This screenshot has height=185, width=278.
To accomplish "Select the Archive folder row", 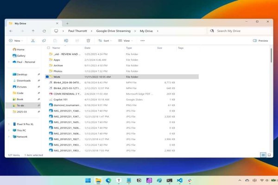I will tap(122, 66).
